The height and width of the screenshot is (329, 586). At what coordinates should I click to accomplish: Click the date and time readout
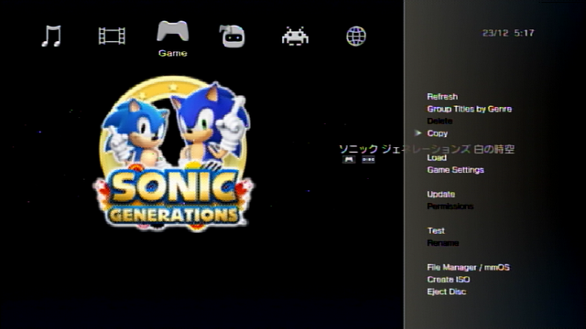click(x=508, y=33)
